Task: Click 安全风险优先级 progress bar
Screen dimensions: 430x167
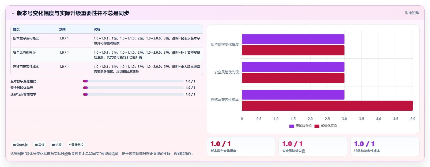Action: tap(133, 88)
